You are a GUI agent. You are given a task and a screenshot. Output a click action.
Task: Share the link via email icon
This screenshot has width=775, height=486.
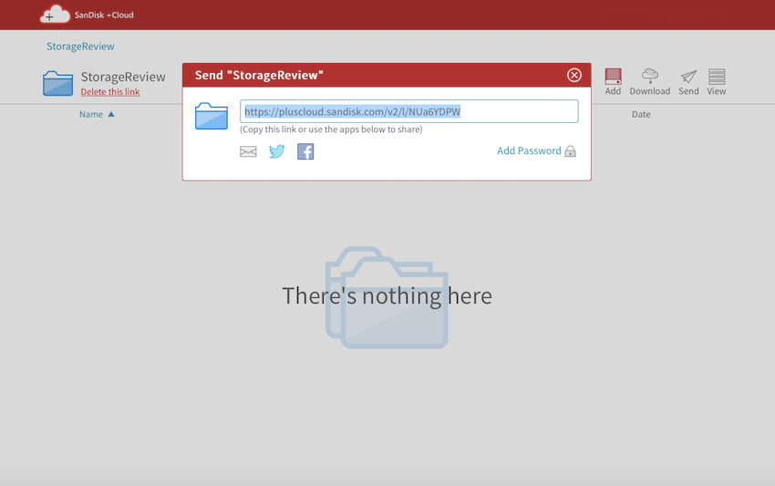248,151
